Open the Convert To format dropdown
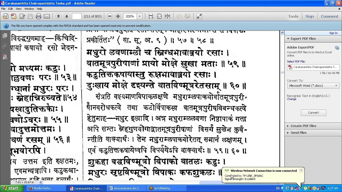Viewport: 342px width, 192px height. tap(313, 86)
